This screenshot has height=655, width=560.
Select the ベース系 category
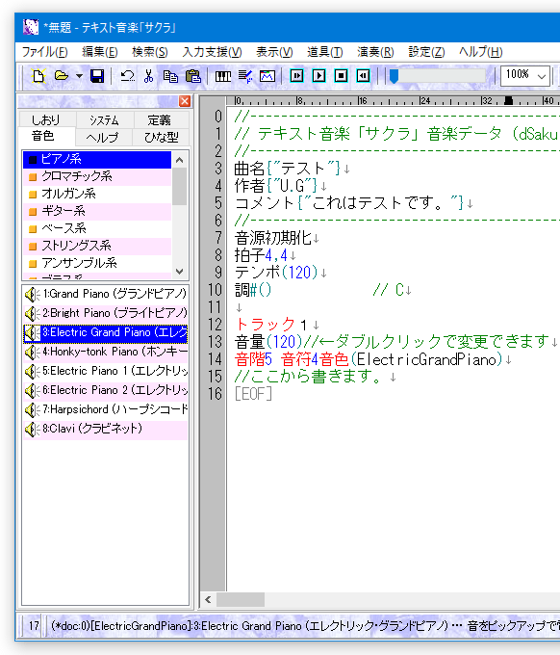(97, 228)
